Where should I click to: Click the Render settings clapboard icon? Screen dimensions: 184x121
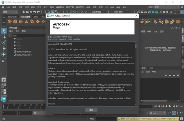(149, 12)
